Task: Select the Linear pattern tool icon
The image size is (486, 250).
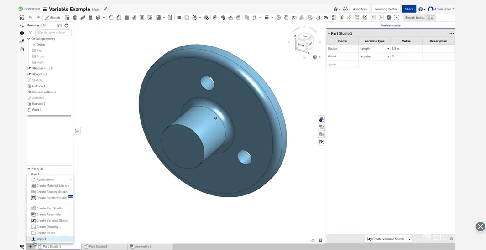Action: (158, 18)
